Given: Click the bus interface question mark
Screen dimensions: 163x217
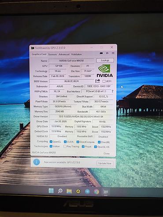Looking at the screenshot, I should pyautogui.click(x=112, y=91).
